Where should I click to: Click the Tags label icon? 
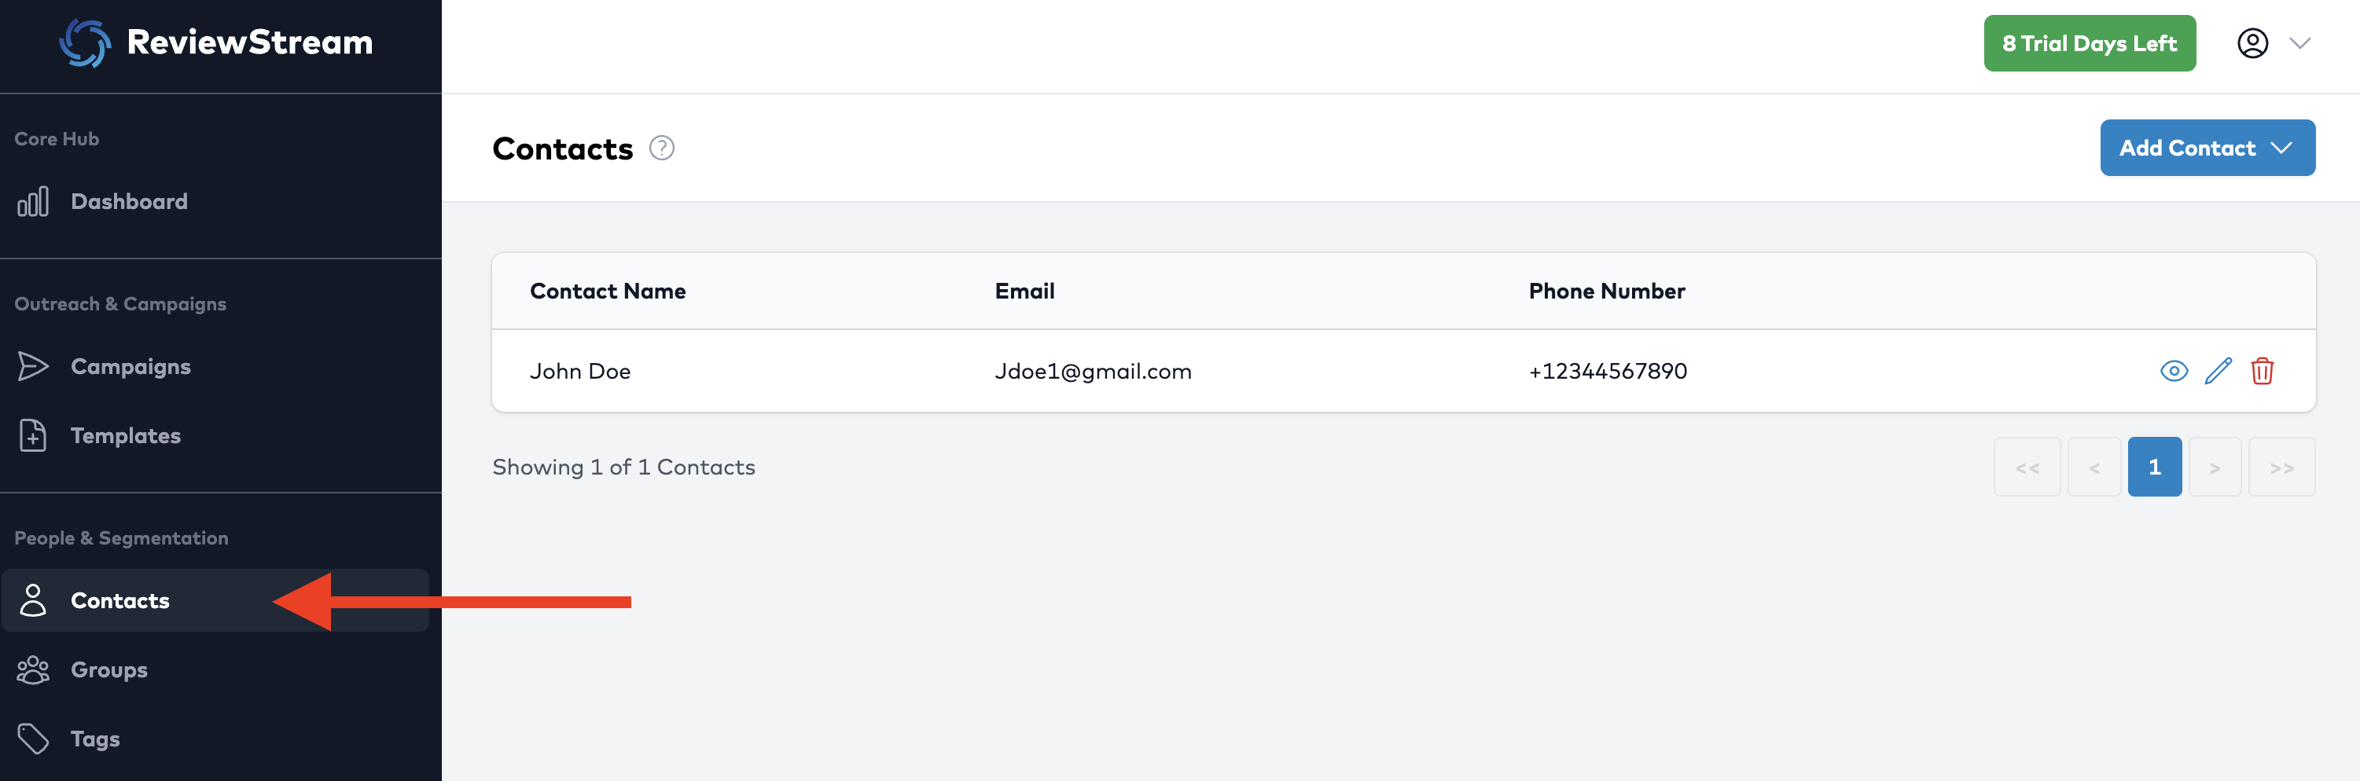click(33, 739)
